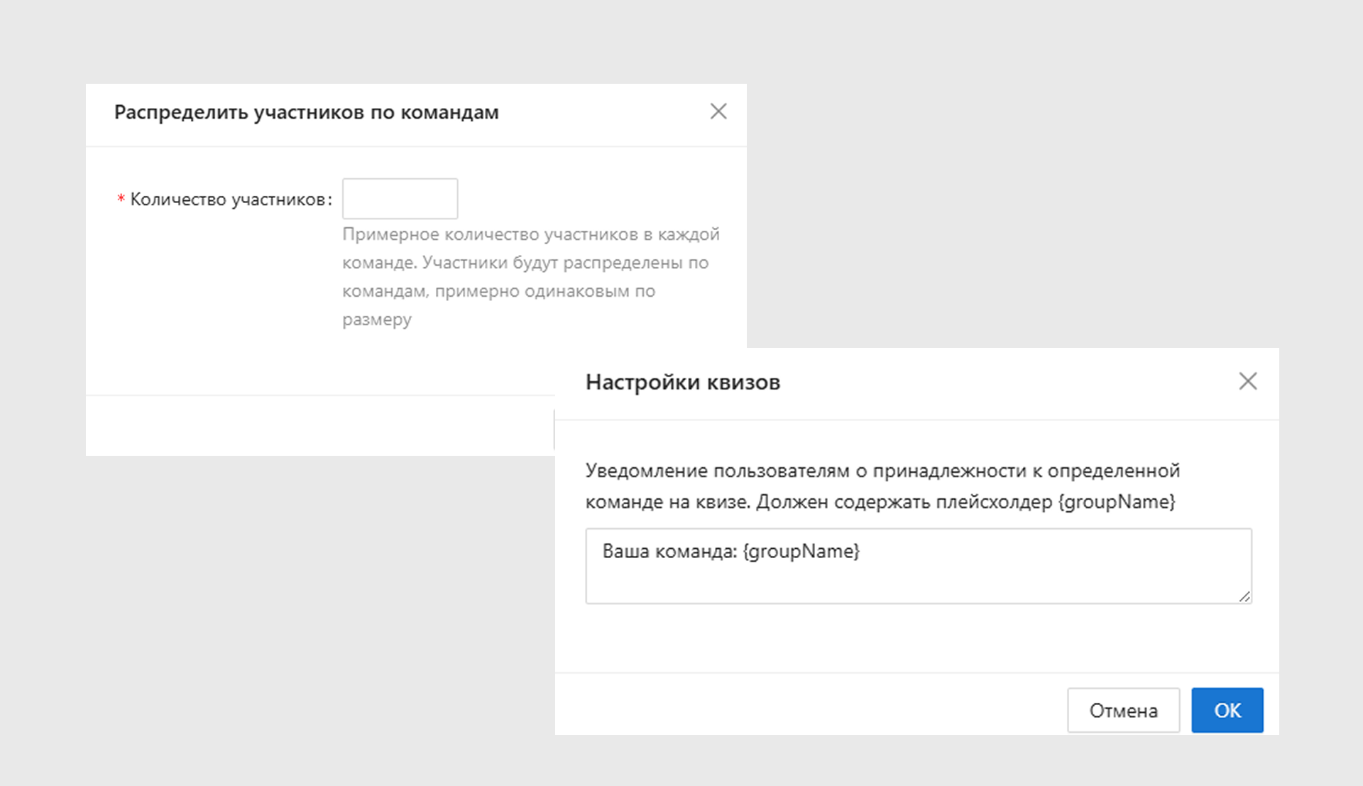Image resolution: width=1363 pixels, height=786 pixels.
Task: Close the "Настройки квизов" dialog
Action: 1247,381
